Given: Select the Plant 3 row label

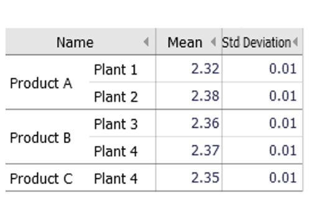Looking at the screenshot, I should (116, 124).
